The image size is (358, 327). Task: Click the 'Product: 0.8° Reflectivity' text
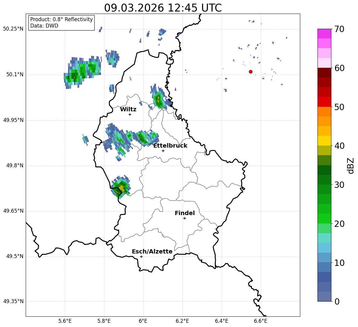coord(61,19)
